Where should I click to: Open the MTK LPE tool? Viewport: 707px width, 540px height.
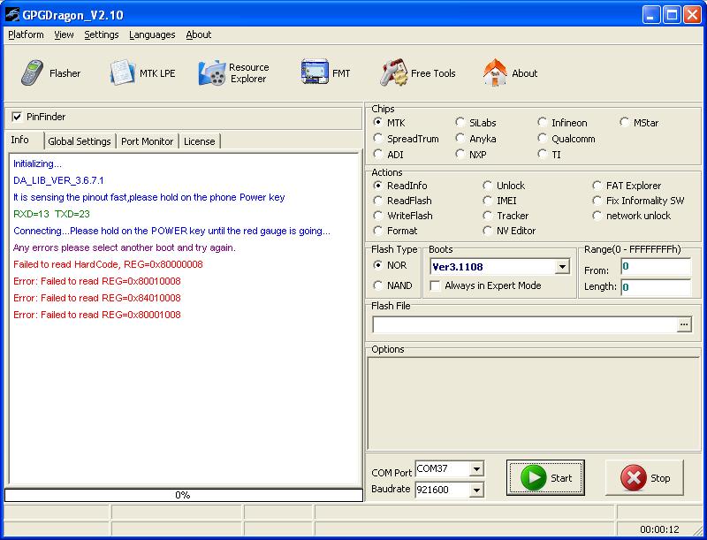[142, 73]
